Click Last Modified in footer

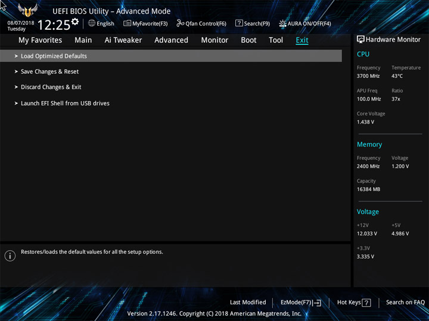tap(248, 302)
